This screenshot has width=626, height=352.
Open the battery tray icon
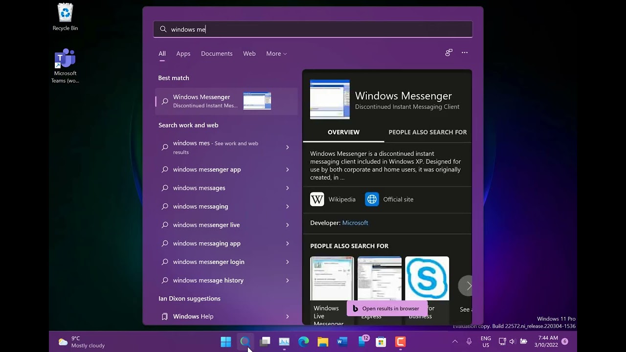[523, 342]
